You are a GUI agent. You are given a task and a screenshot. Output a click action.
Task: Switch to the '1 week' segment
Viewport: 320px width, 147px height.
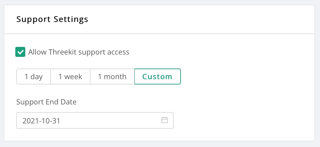(x=70, y=76)
